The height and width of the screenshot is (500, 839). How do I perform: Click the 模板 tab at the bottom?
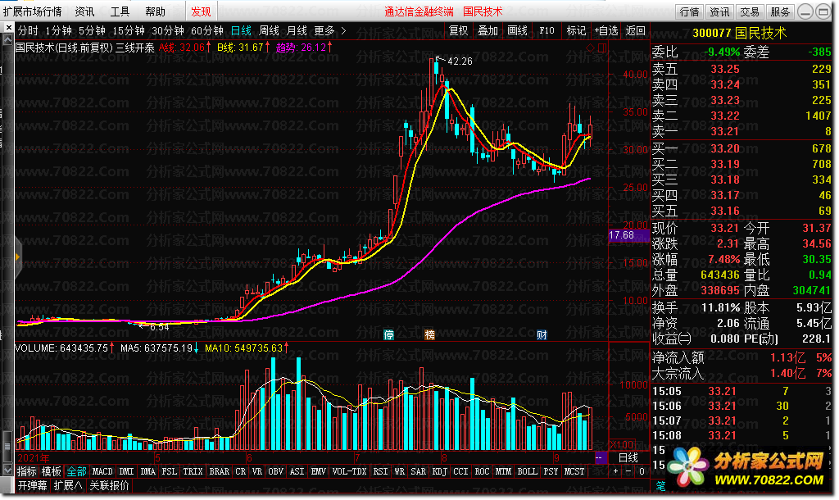pyautogui.click(x=52, y=471)
